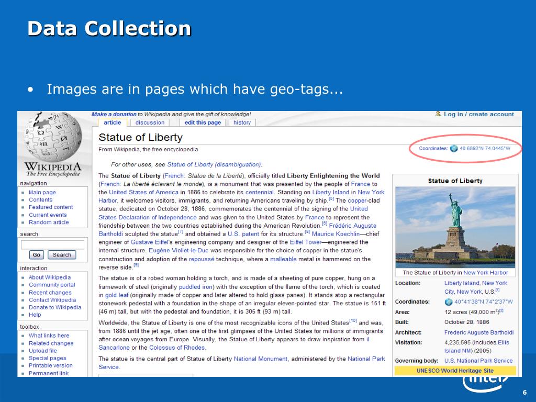
Task: Open Contact Wikipedia link
Action: [52, 300]
